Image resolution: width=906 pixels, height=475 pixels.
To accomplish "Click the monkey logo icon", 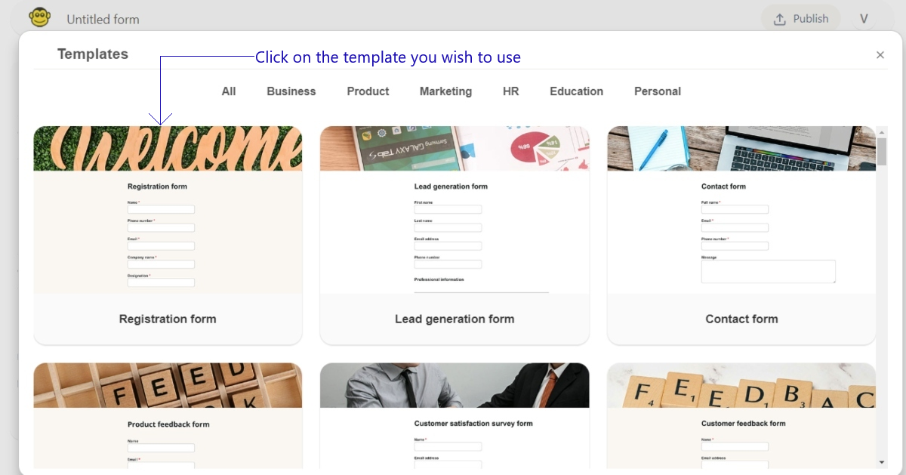I will (39, 17).
